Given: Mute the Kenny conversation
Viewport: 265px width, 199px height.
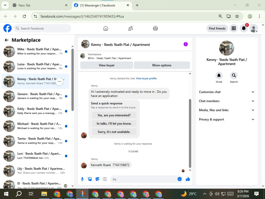Looking at the screenshot, I should point(219,75).
